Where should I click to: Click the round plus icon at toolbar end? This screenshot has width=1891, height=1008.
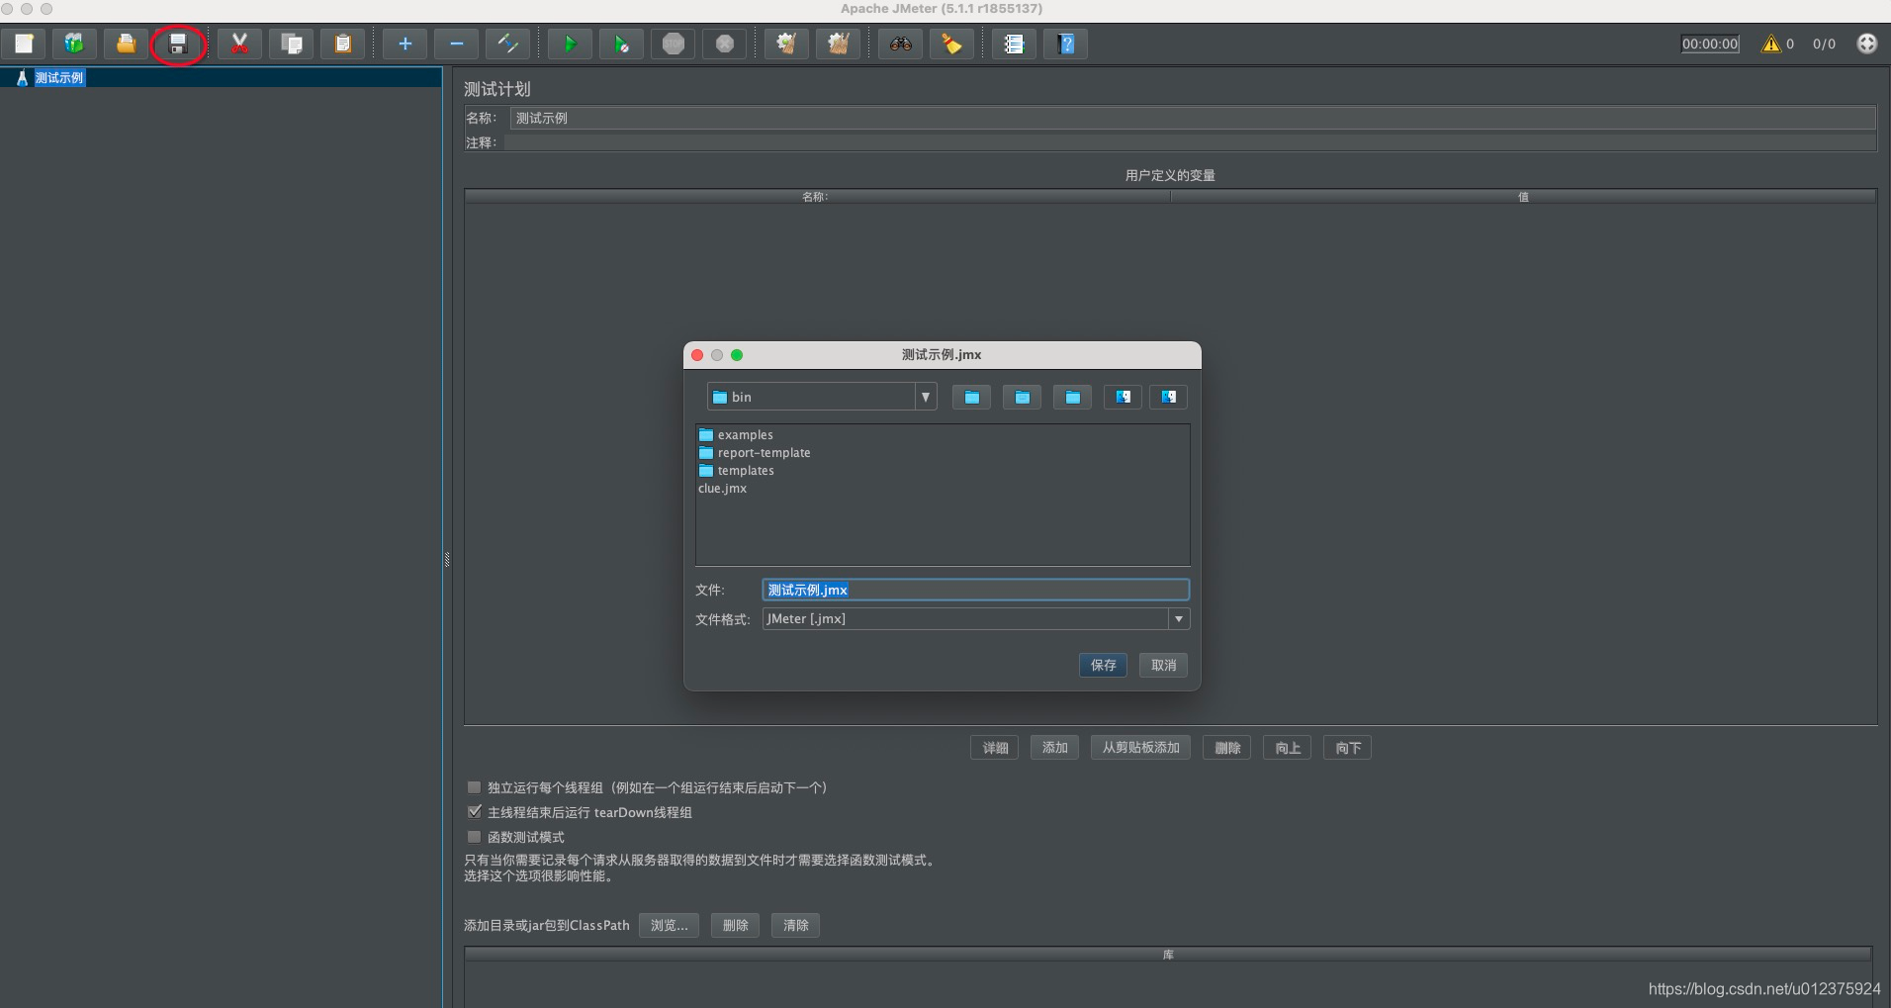(1866, 44)
